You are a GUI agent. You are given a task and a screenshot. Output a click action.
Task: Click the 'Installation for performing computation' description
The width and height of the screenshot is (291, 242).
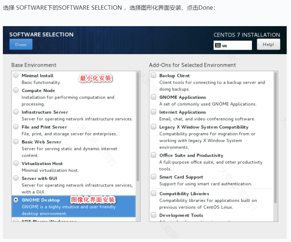pyautogui.click(x=68, y=101)
